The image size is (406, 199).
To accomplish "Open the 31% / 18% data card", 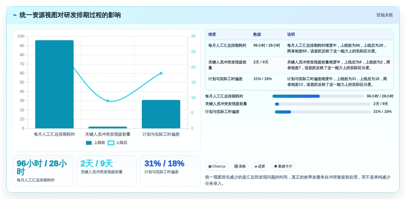I will point(170,171).
